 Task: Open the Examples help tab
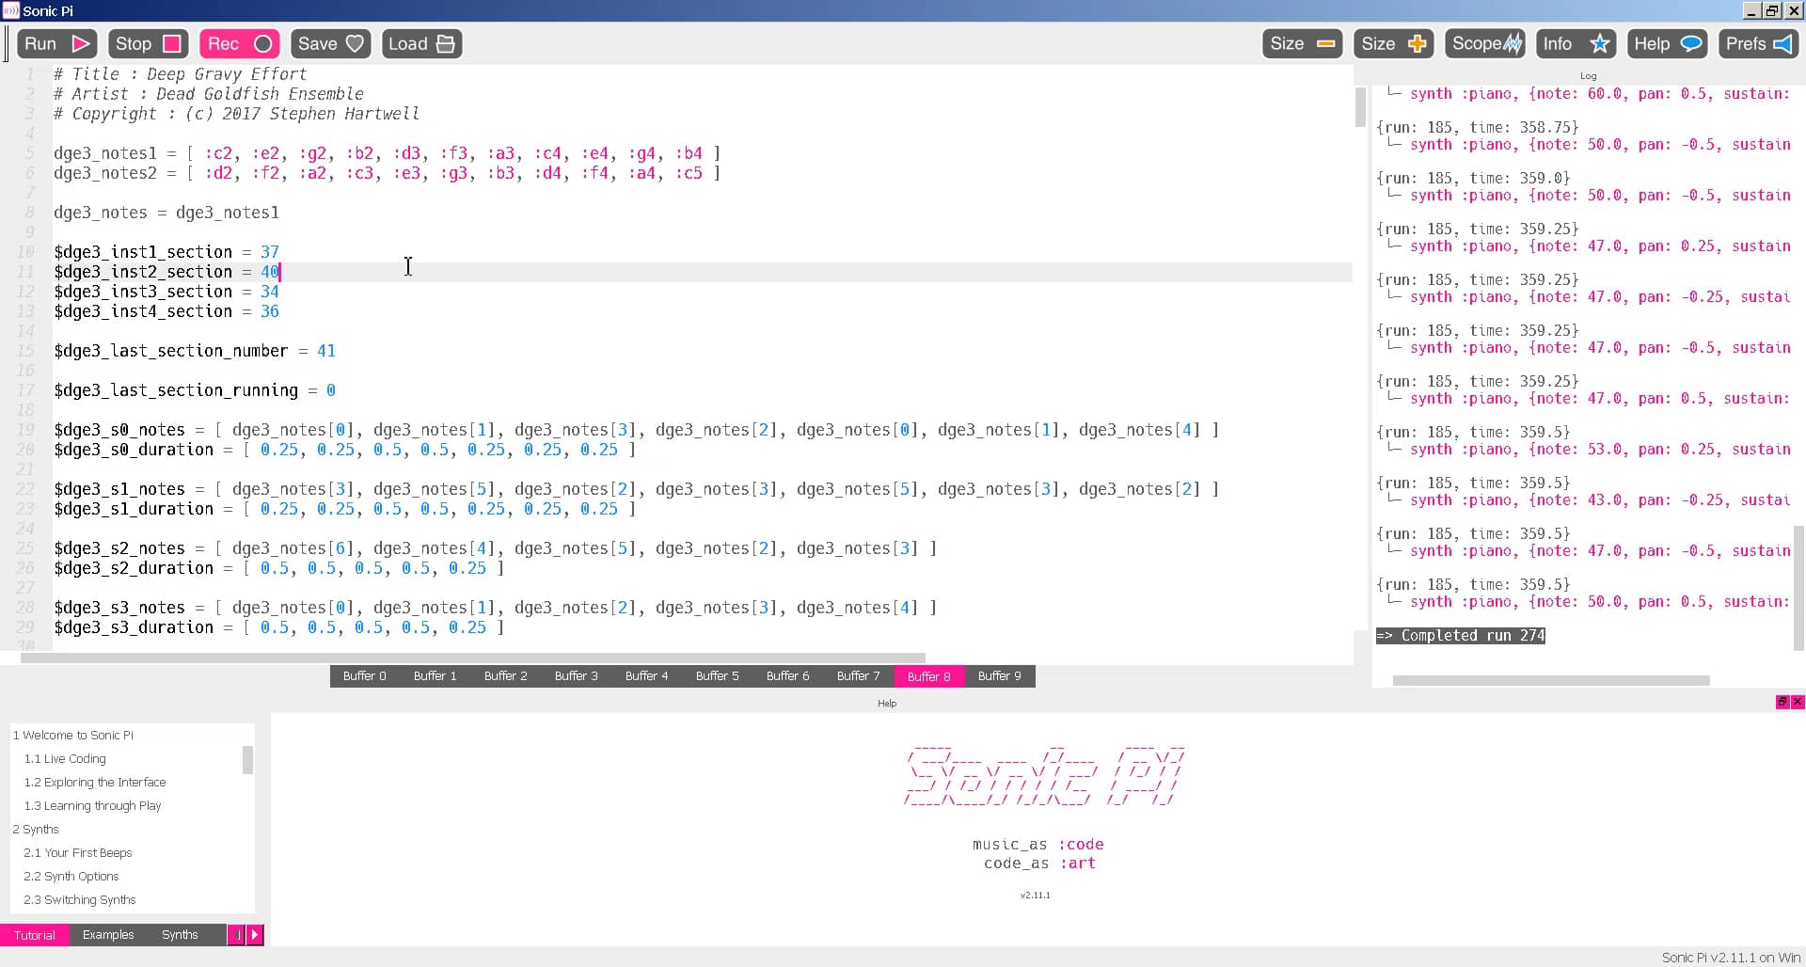108,935
